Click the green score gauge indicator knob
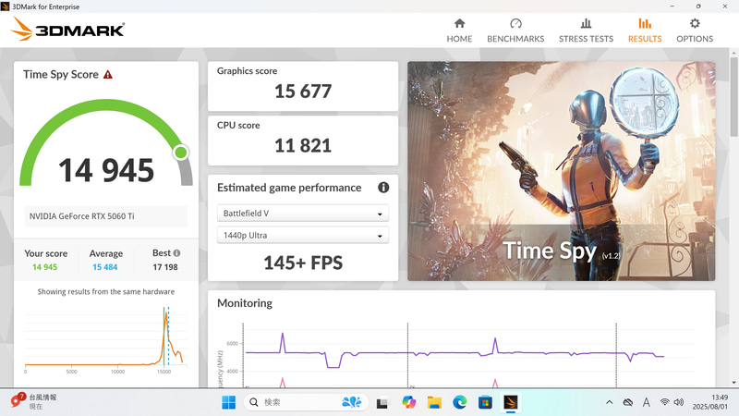The image size is (739, 416). [x=181, y=153]
